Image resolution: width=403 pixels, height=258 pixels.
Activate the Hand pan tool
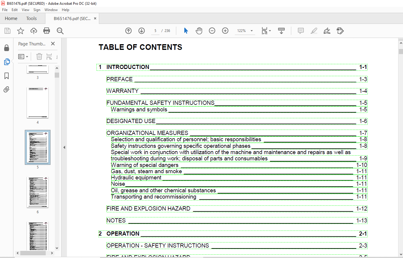[x=199, y=31]
